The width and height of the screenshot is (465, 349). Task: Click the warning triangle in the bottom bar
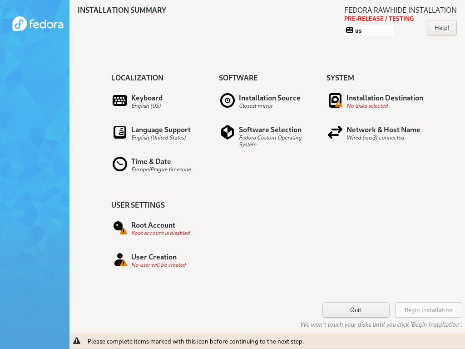coord(77,341)
